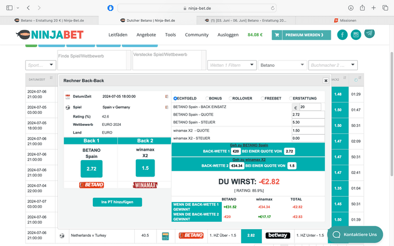
Task: Go back with the browser back arrow
Action: (28, 8)
